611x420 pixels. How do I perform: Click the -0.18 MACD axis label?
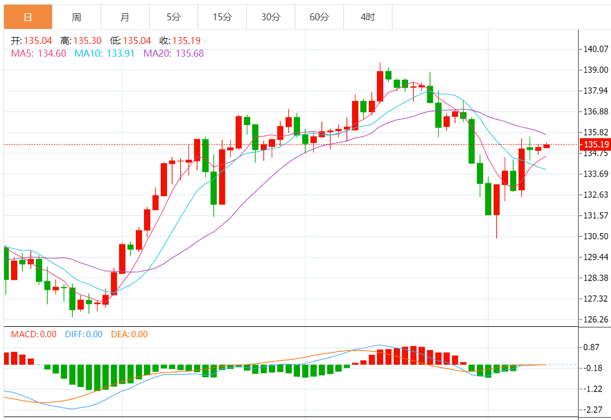(593, 368)
